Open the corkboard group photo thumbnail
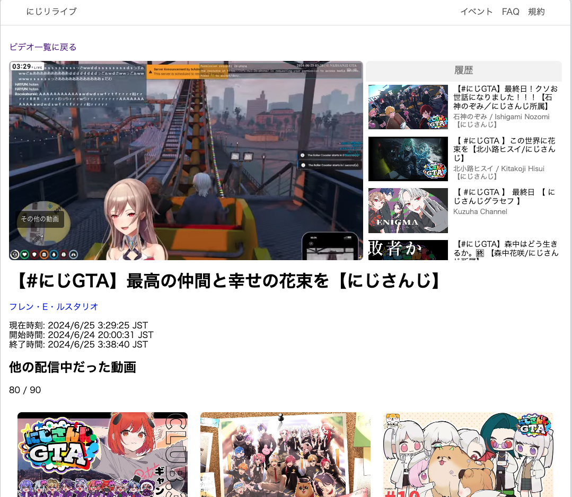The width and height of the screenshot is (572, 497). tap(285, 454)
